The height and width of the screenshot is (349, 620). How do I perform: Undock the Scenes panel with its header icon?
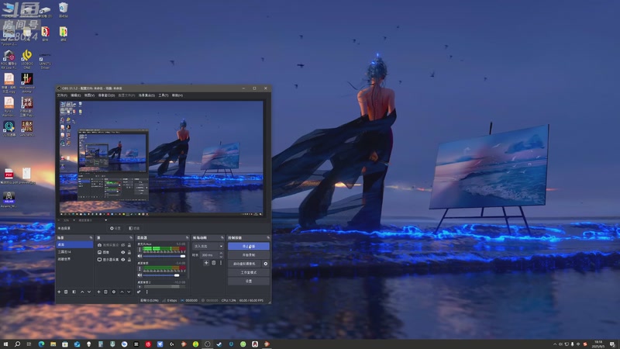(91, 238)
